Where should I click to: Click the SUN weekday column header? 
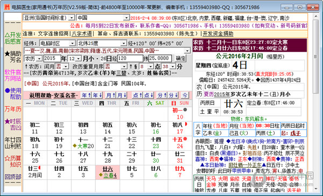180,103
